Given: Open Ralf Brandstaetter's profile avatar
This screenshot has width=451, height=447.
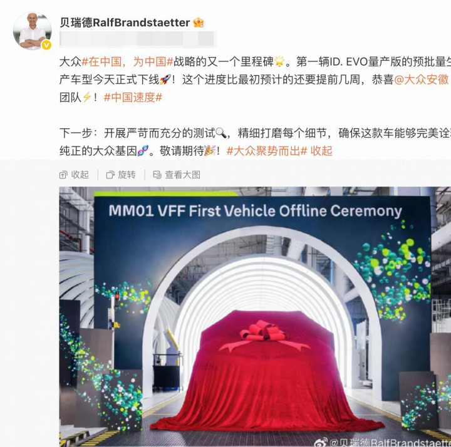Looking at the screenshot, I should click(x=32, y=31).
